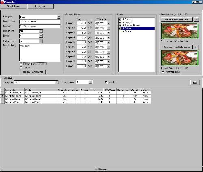Screen dimensions: 203x172
Task: Click the Produkte window title icon
Action: 2,2
